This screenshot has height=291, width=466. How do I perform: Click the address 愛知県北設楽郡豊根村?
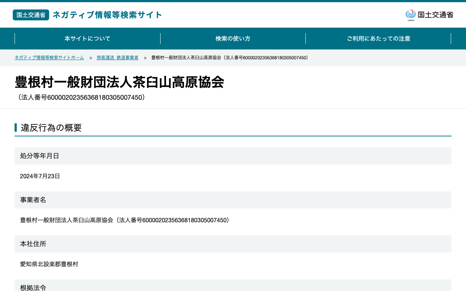pos(49,264)
